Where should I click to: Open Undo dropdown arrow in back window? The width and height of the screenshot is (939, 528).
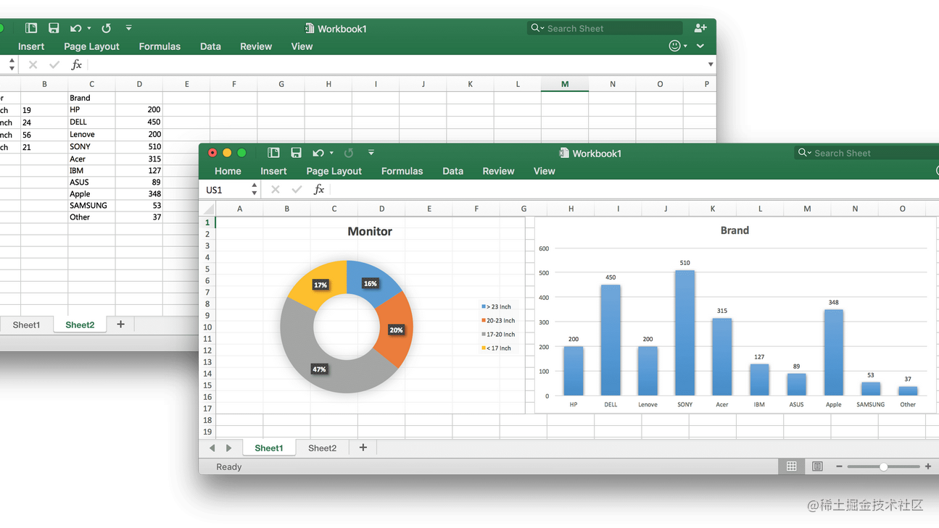(89, 28)
